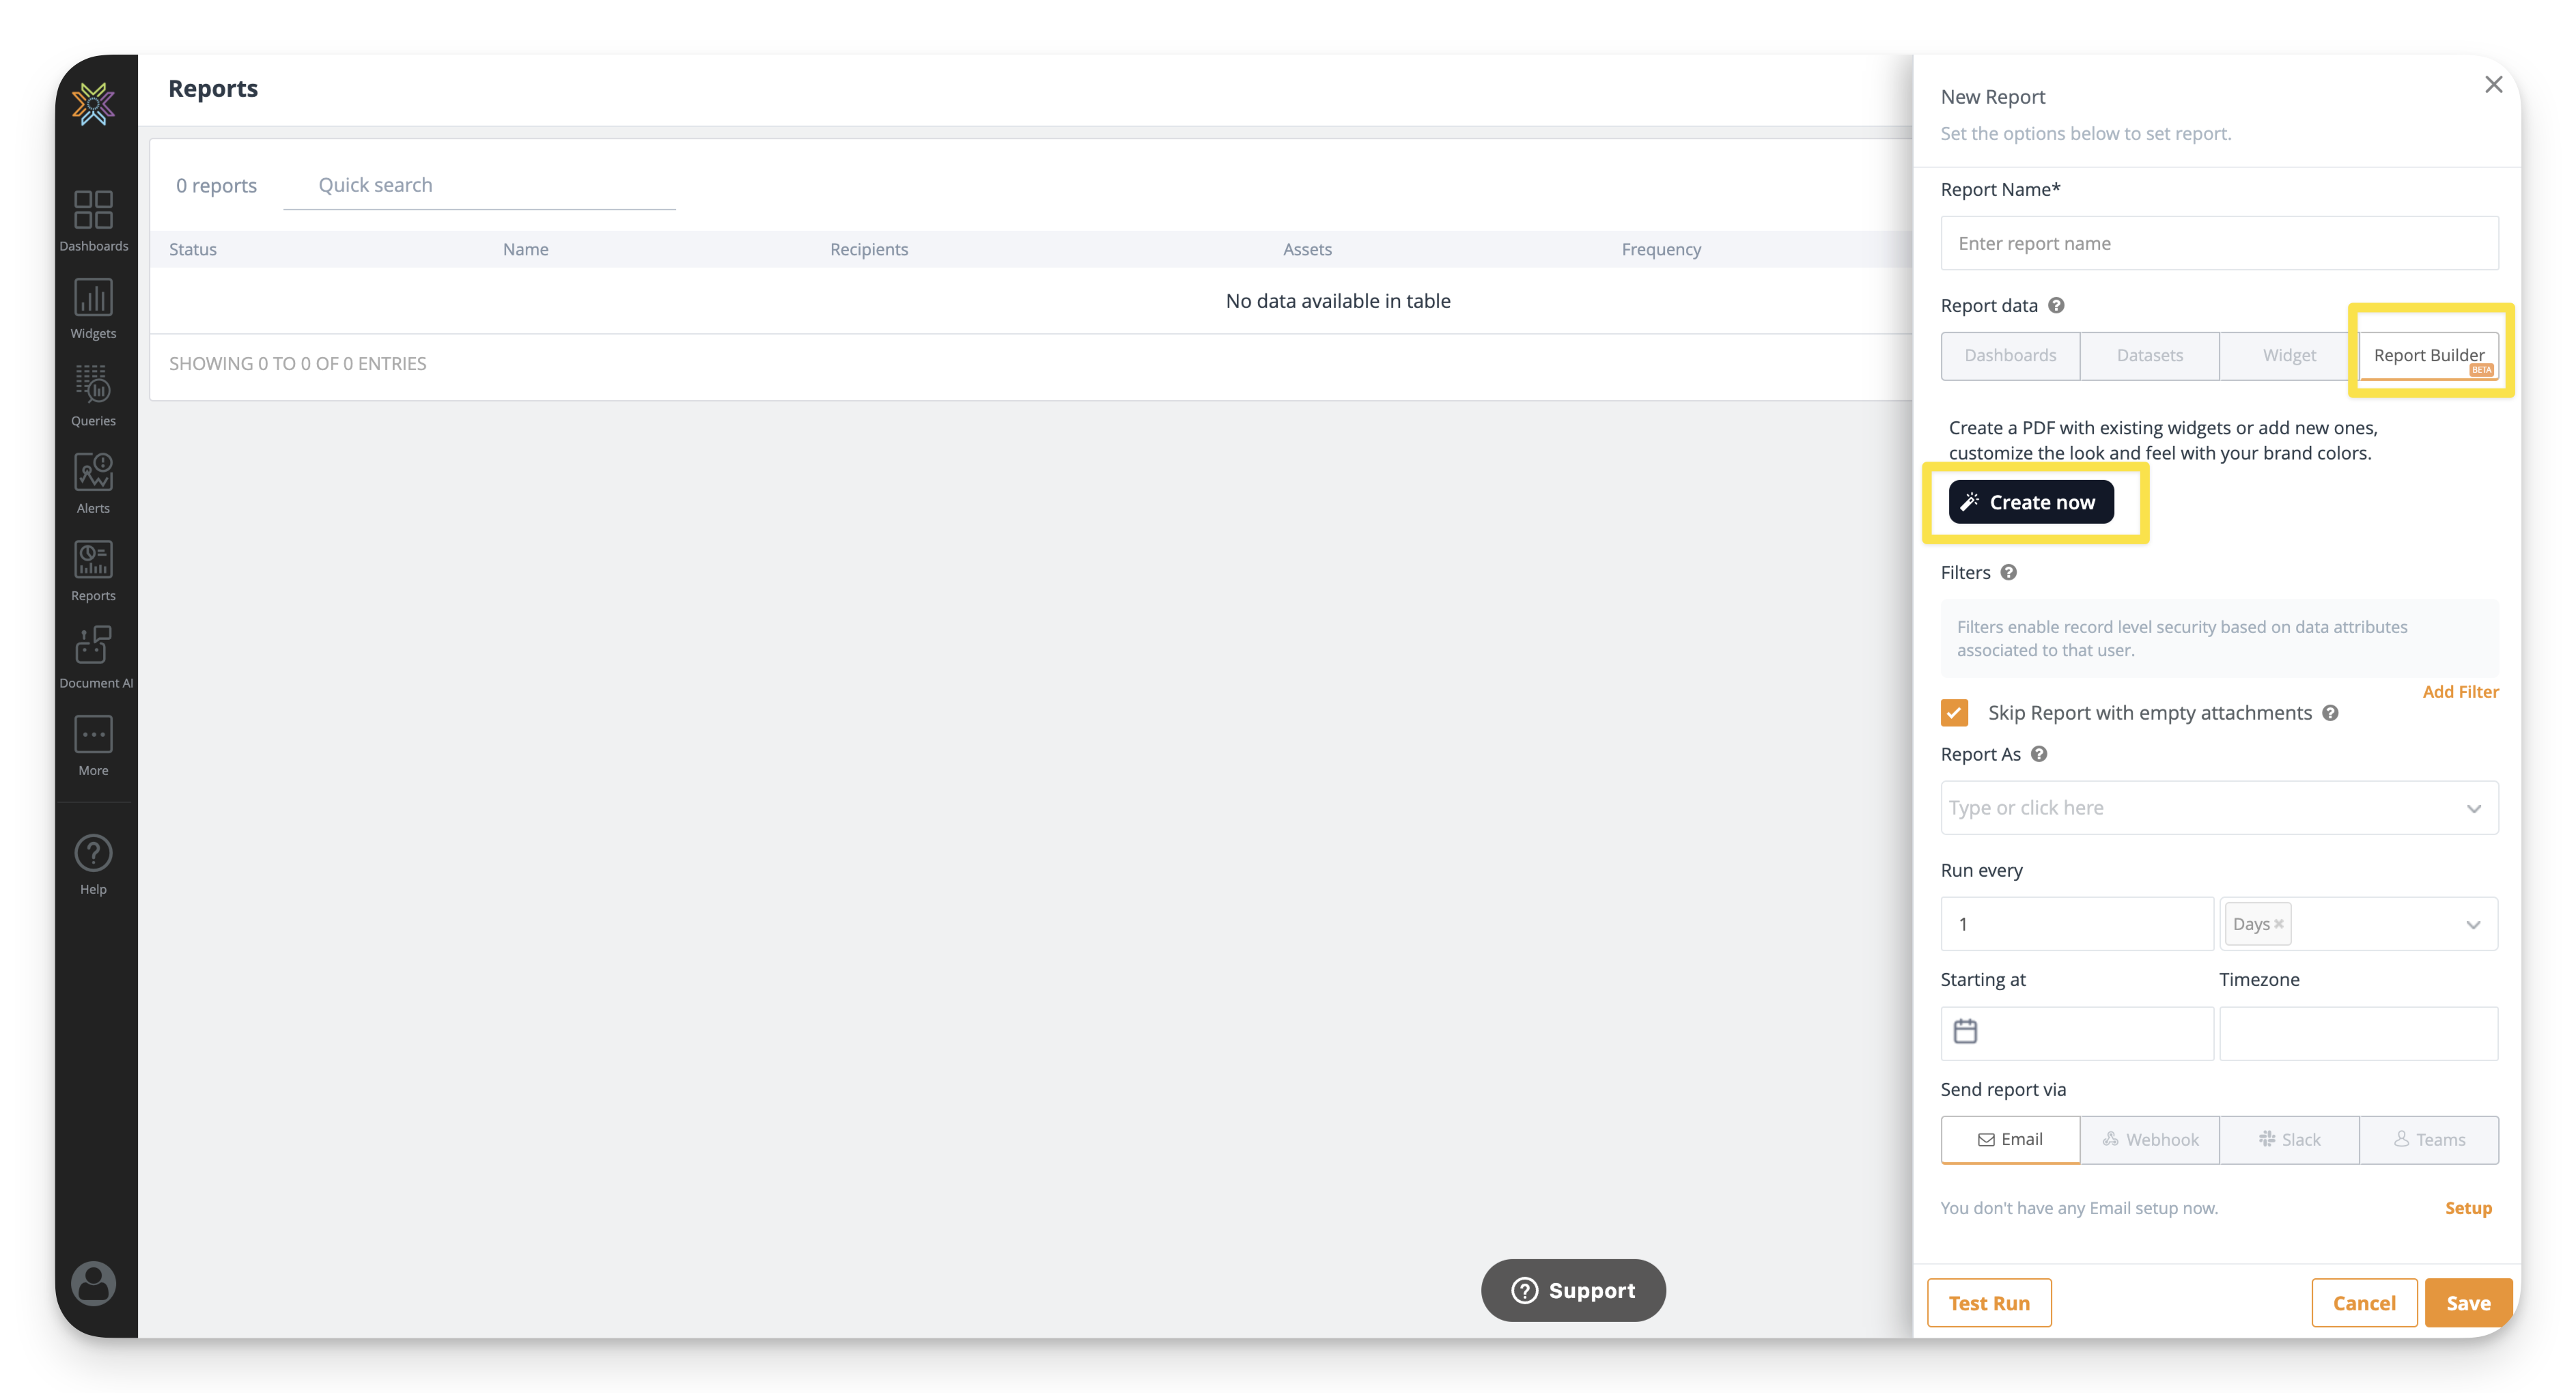Switch to the Datasets tab
The height and width of the screenshot is (1393, 2576).
[2149, 356]
